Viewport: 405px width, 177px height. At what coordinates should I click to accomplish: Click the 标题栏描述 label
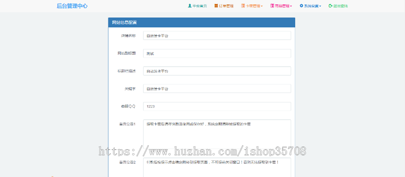click(126, 71)
